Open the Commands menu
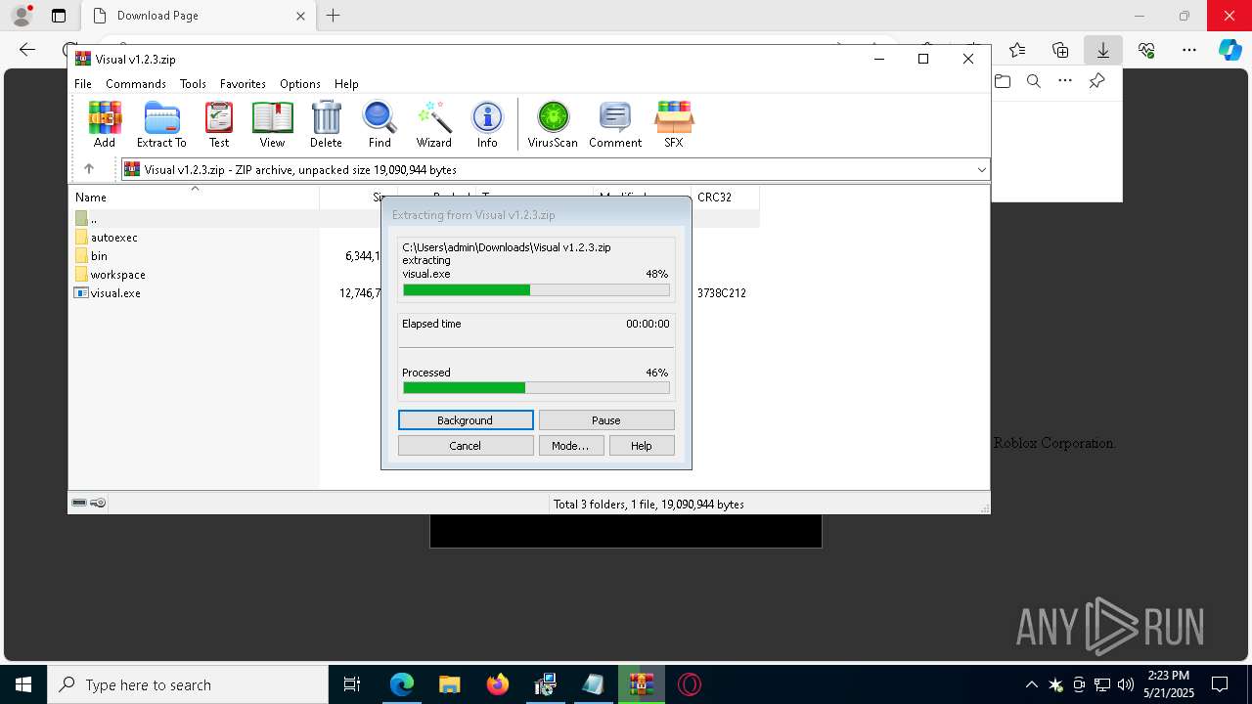This screenshot has height=704, width=1252. point(136,84)
